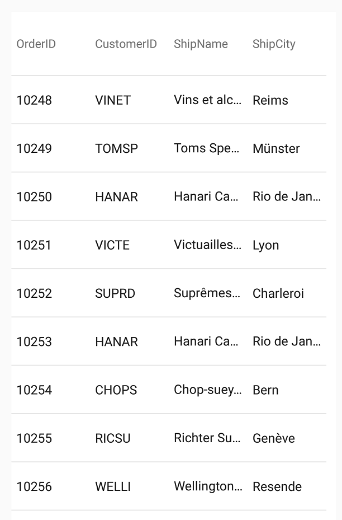Select the Charleroi city cell

(x=278, y=293)
